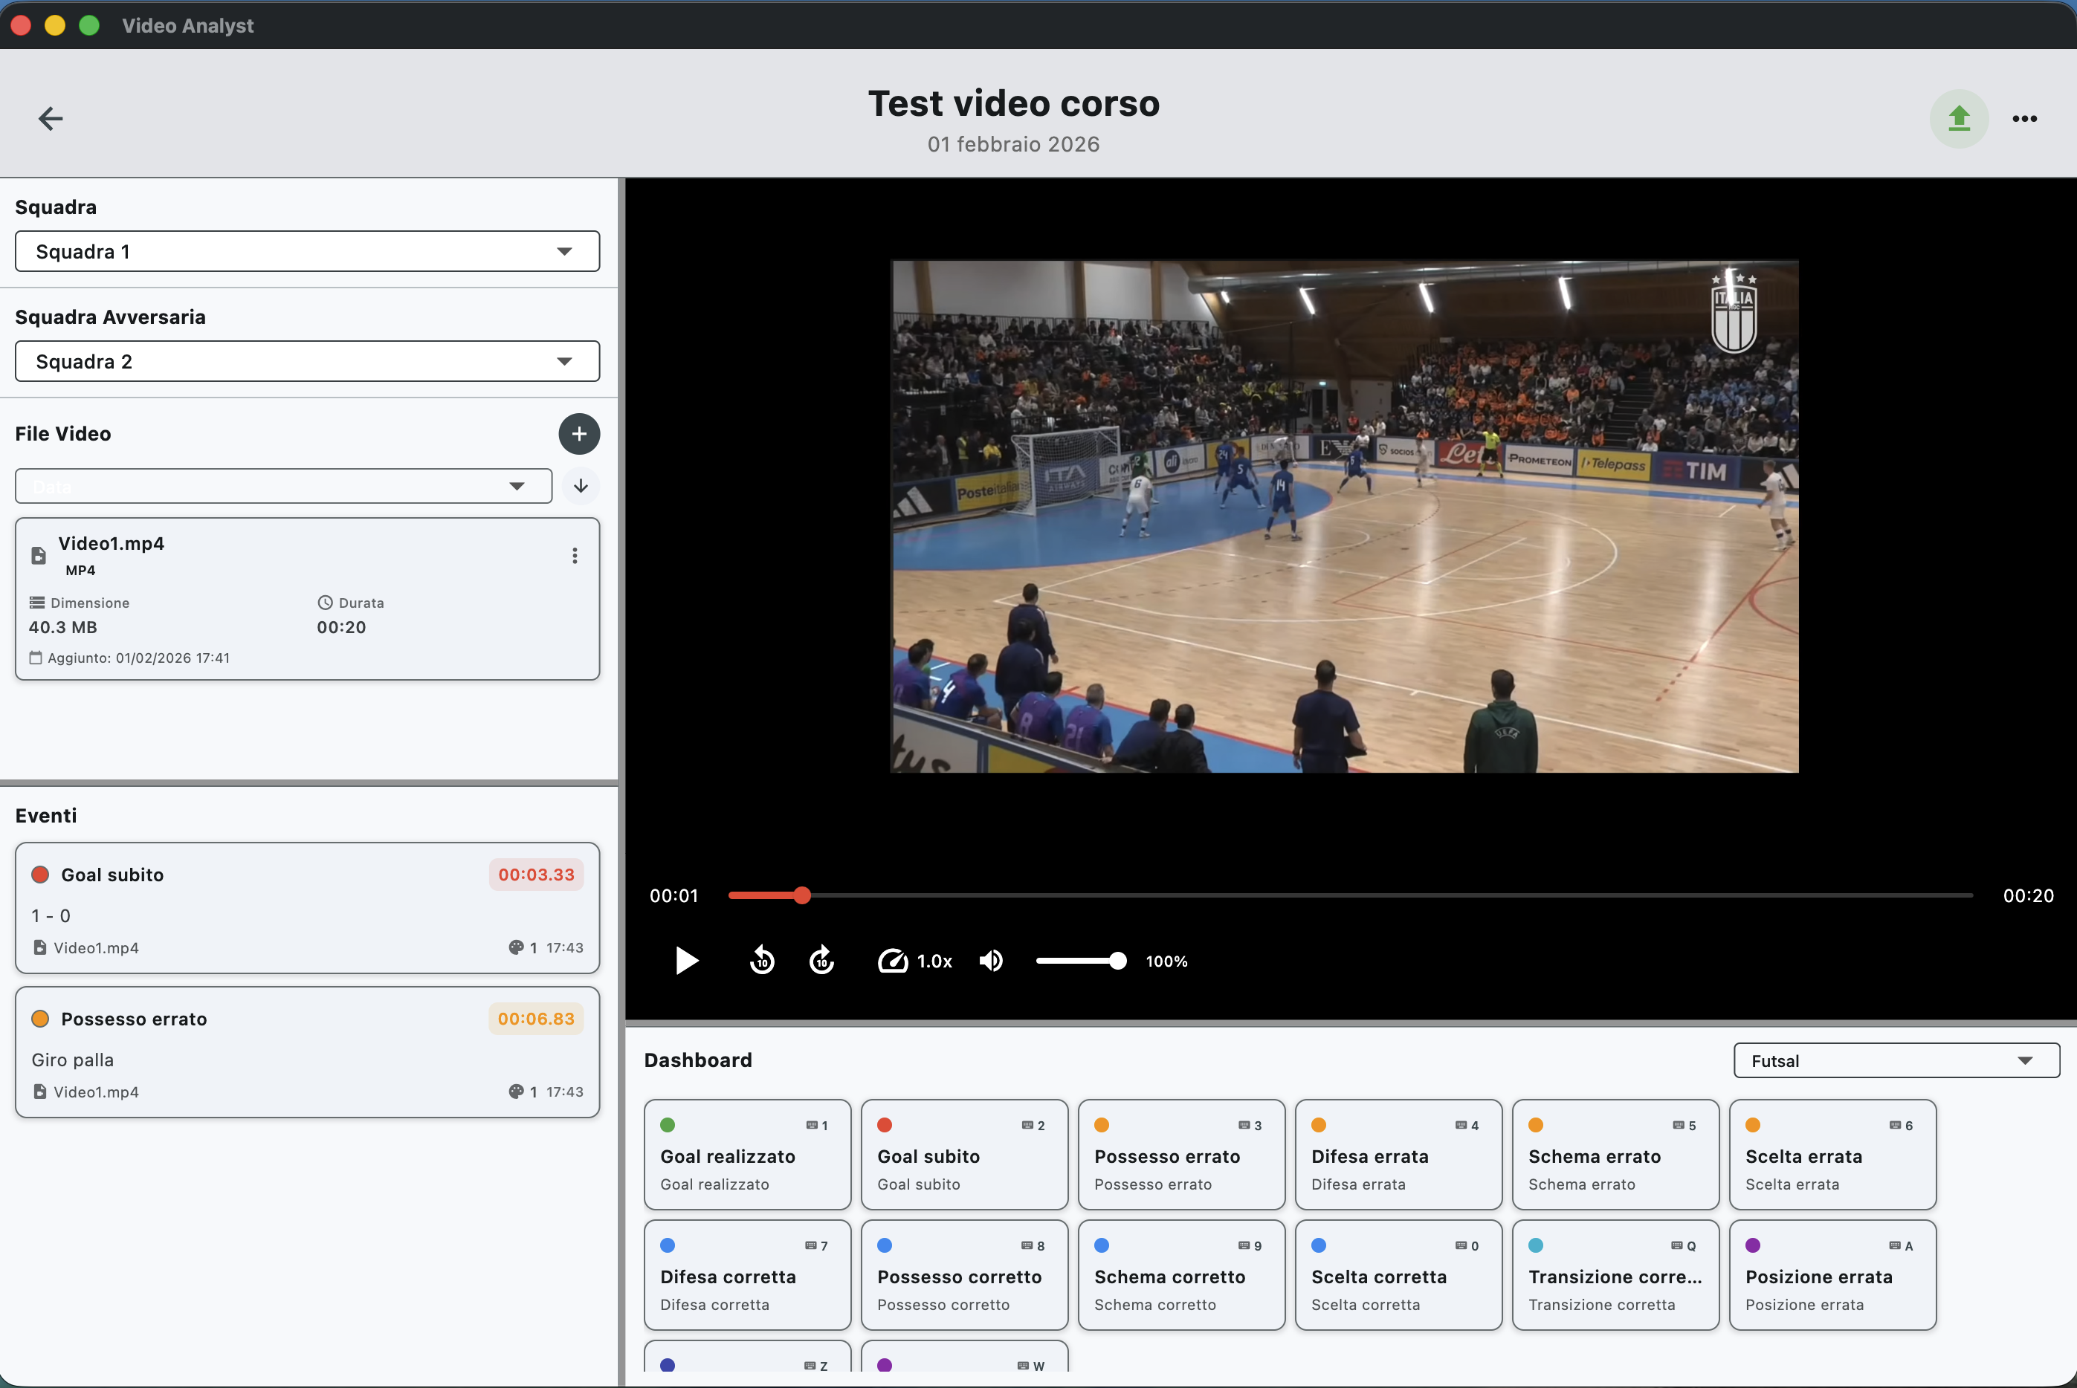The image size is (2077, 1388).
Task: Jump to timestamp 00:06.83 badge
Action: point(536,1019)
